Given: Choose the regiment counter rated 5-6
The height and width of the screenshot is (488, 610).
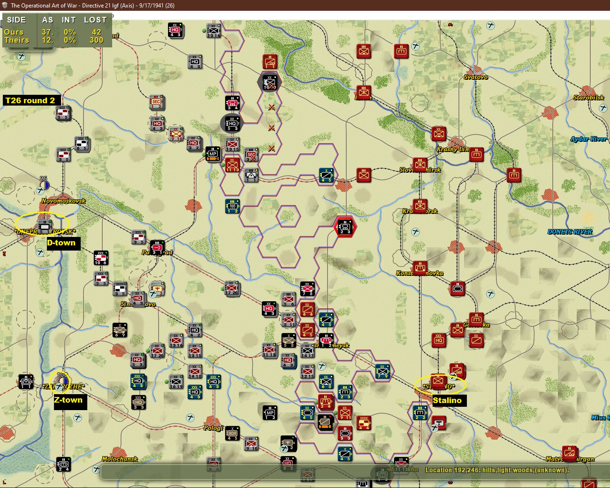Looking at the screenshot, I should [289, 299].
